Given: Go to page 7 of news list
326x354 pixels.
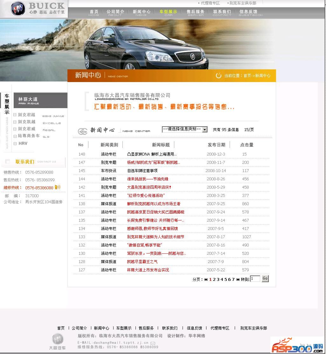Looking at the screenshot, I should click(x=233, y=280).
